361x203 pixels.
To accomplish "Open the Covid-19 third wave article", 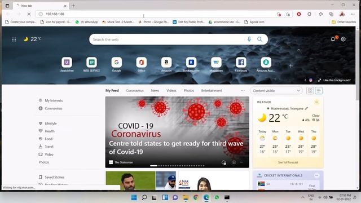I will pos(177,132).
